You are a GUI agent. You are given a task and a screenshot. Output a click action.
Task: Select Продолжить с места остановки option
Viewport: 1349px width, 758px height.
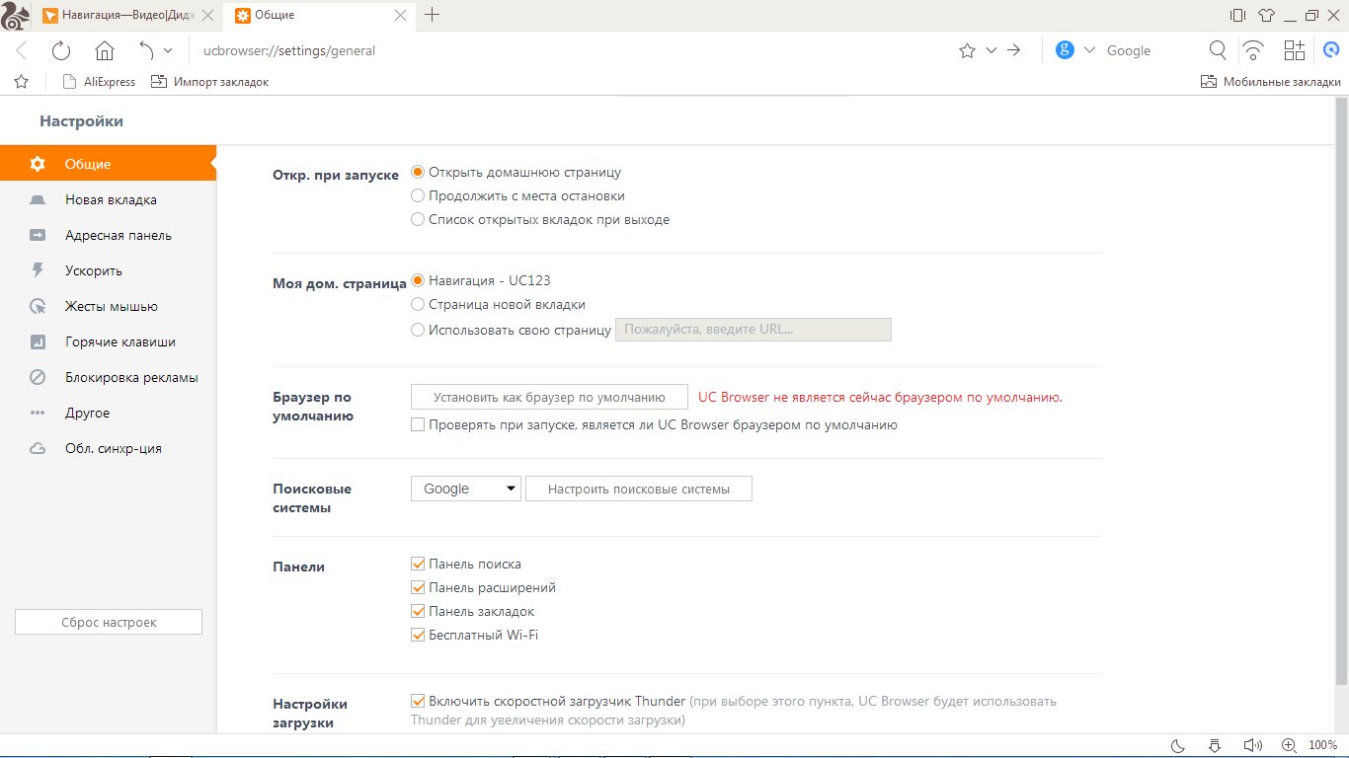(418, 195)
